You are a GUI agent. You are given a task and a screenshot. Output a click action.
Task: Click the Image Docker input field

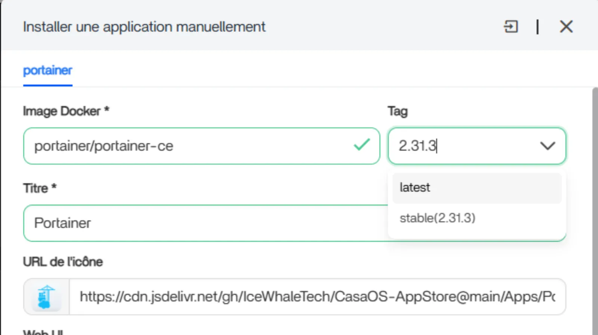[187, 146]
